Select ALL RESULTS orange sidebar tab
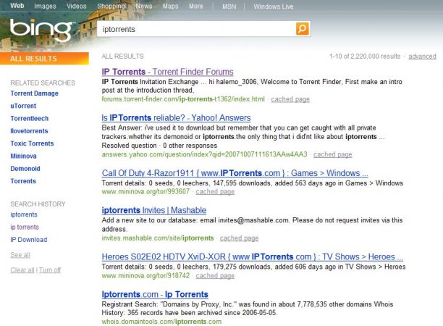443x326 pixels. point(44,59)
